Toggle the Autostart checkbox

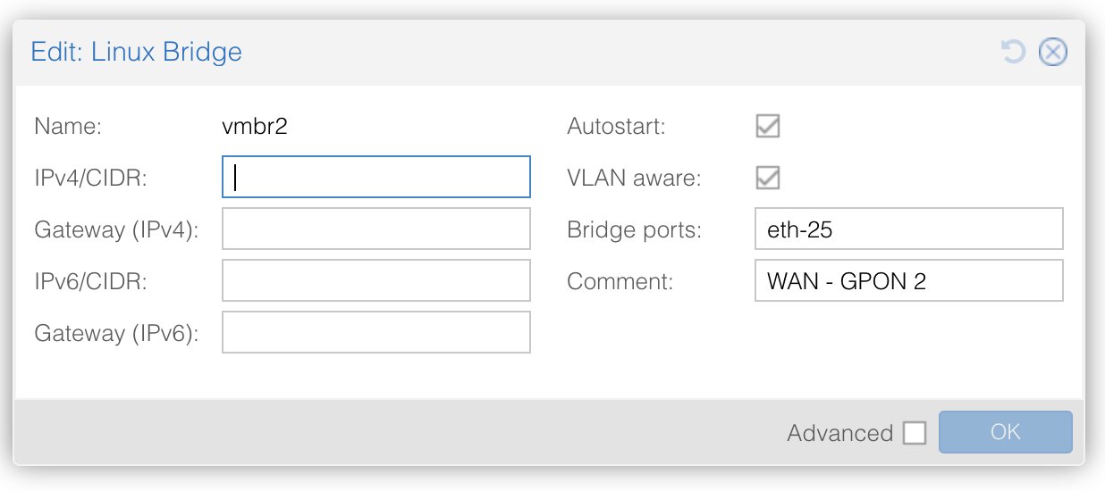coord(767,126)
